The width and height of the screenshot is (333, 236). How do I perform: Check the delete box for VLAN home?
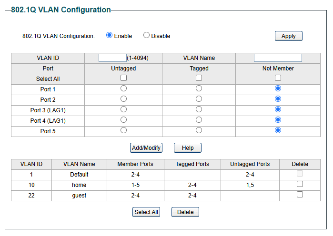point(300,184)
